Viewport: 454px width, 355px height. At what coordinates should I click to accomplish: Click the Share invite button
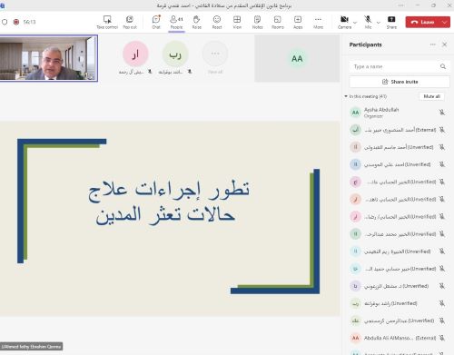(400, 82)
